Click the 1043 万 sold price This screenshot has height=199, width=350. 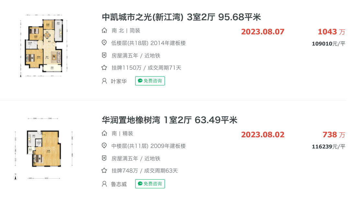[x=332, y=32]
